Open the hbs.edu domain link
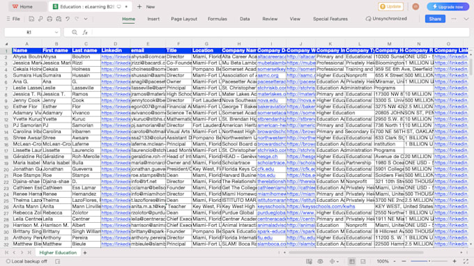 (266, 175)
